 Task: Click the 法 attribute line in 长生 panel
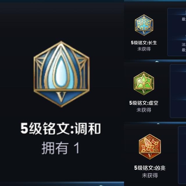click(184, 45)
